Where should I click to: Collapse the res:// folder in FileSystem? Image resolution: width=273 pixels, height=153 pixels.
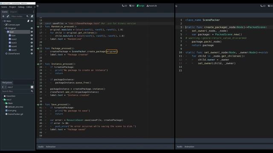click(3, 99)
